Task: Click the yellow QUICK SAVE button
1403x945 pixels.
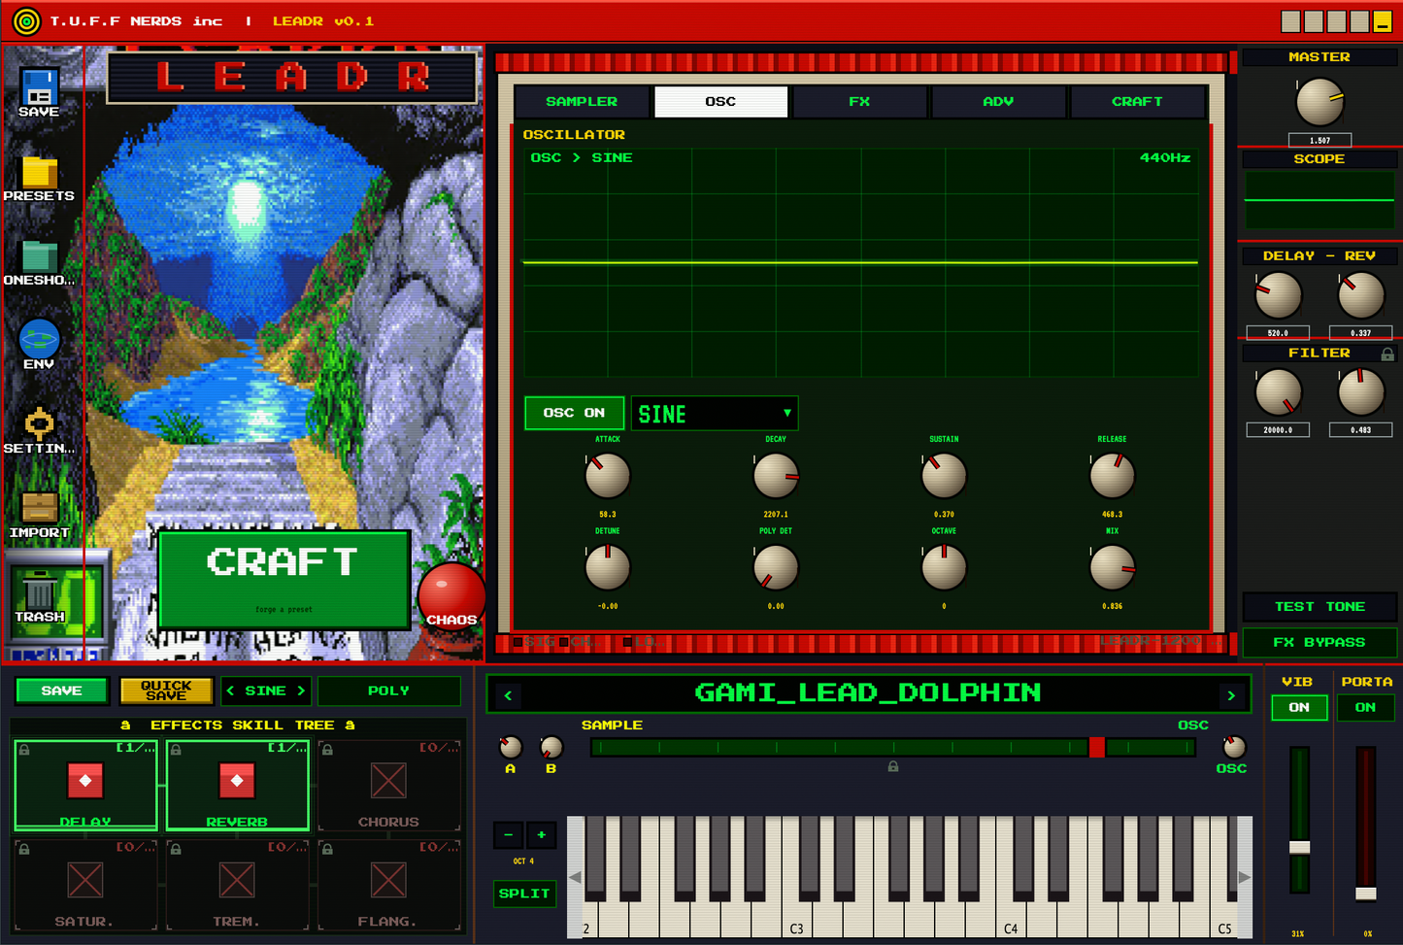Action: click(x=166, y=691)
